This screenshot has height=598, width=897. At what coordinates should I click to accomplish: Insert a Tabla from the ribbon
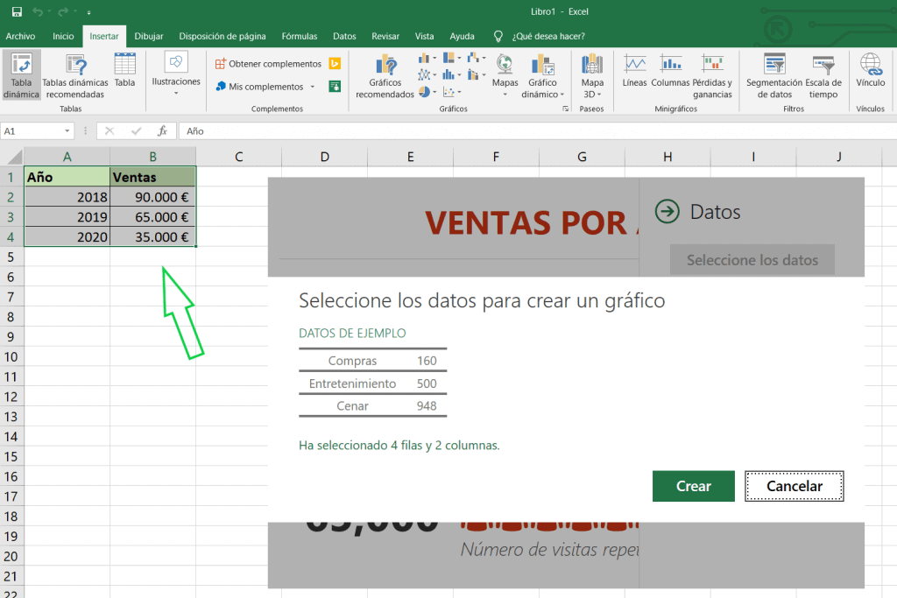[x=124, y=70]
